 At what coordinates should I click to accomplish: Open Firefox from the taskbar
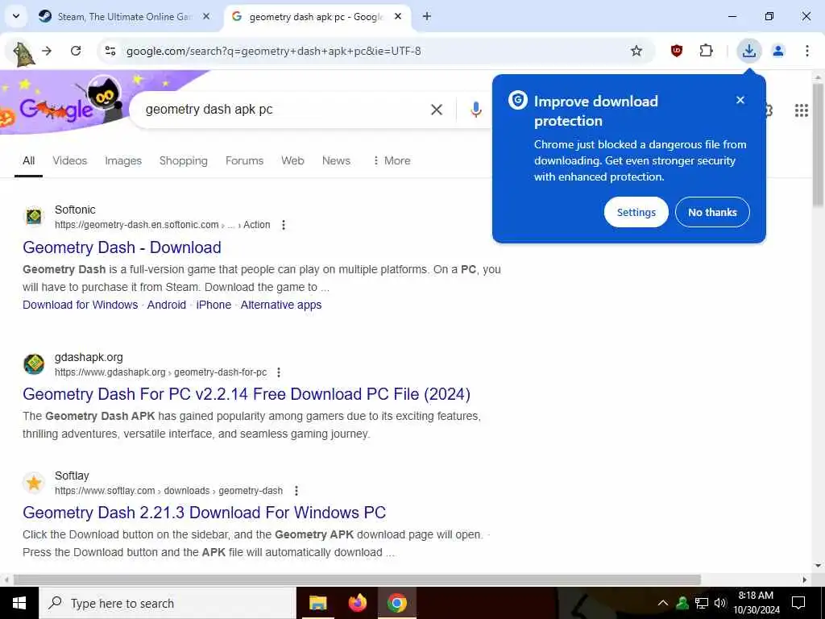tap(358, 603)
